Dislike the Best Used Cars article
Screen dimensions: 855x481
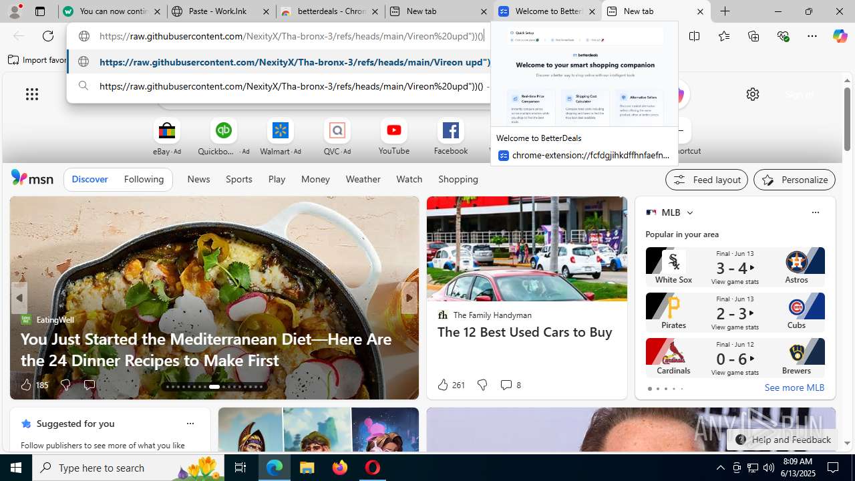[482, 385]
